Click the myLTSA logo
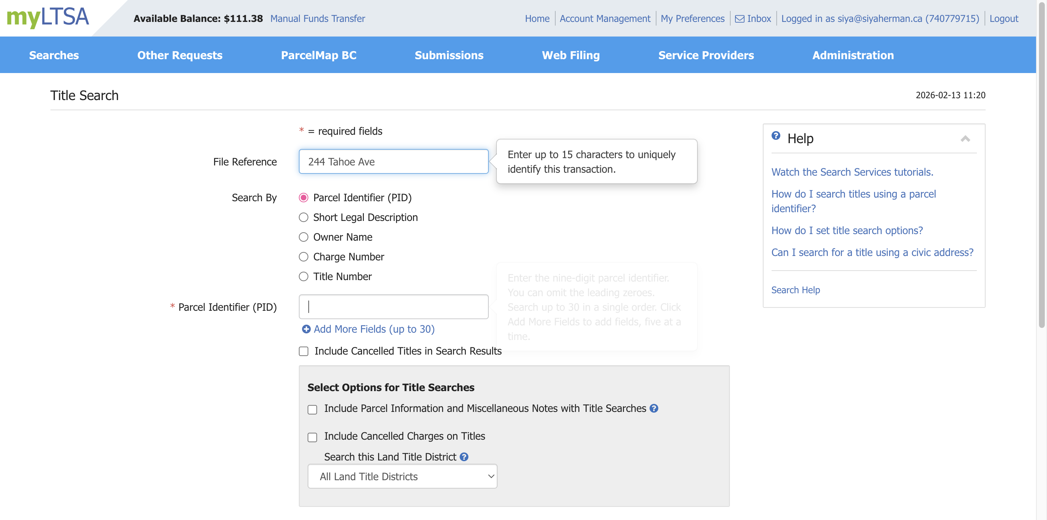The image size is (1047, 520). point(47,17)
